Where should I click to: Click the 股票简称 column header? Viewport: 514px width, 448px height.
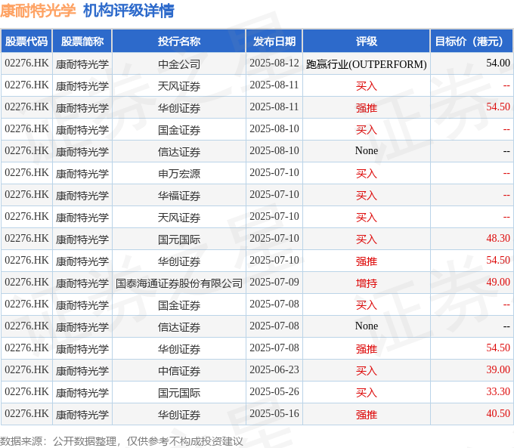point(82,42)
